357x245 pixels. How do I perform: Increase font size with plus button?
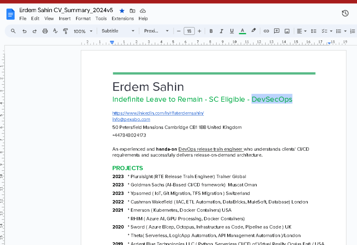click(x=199, y=31)
